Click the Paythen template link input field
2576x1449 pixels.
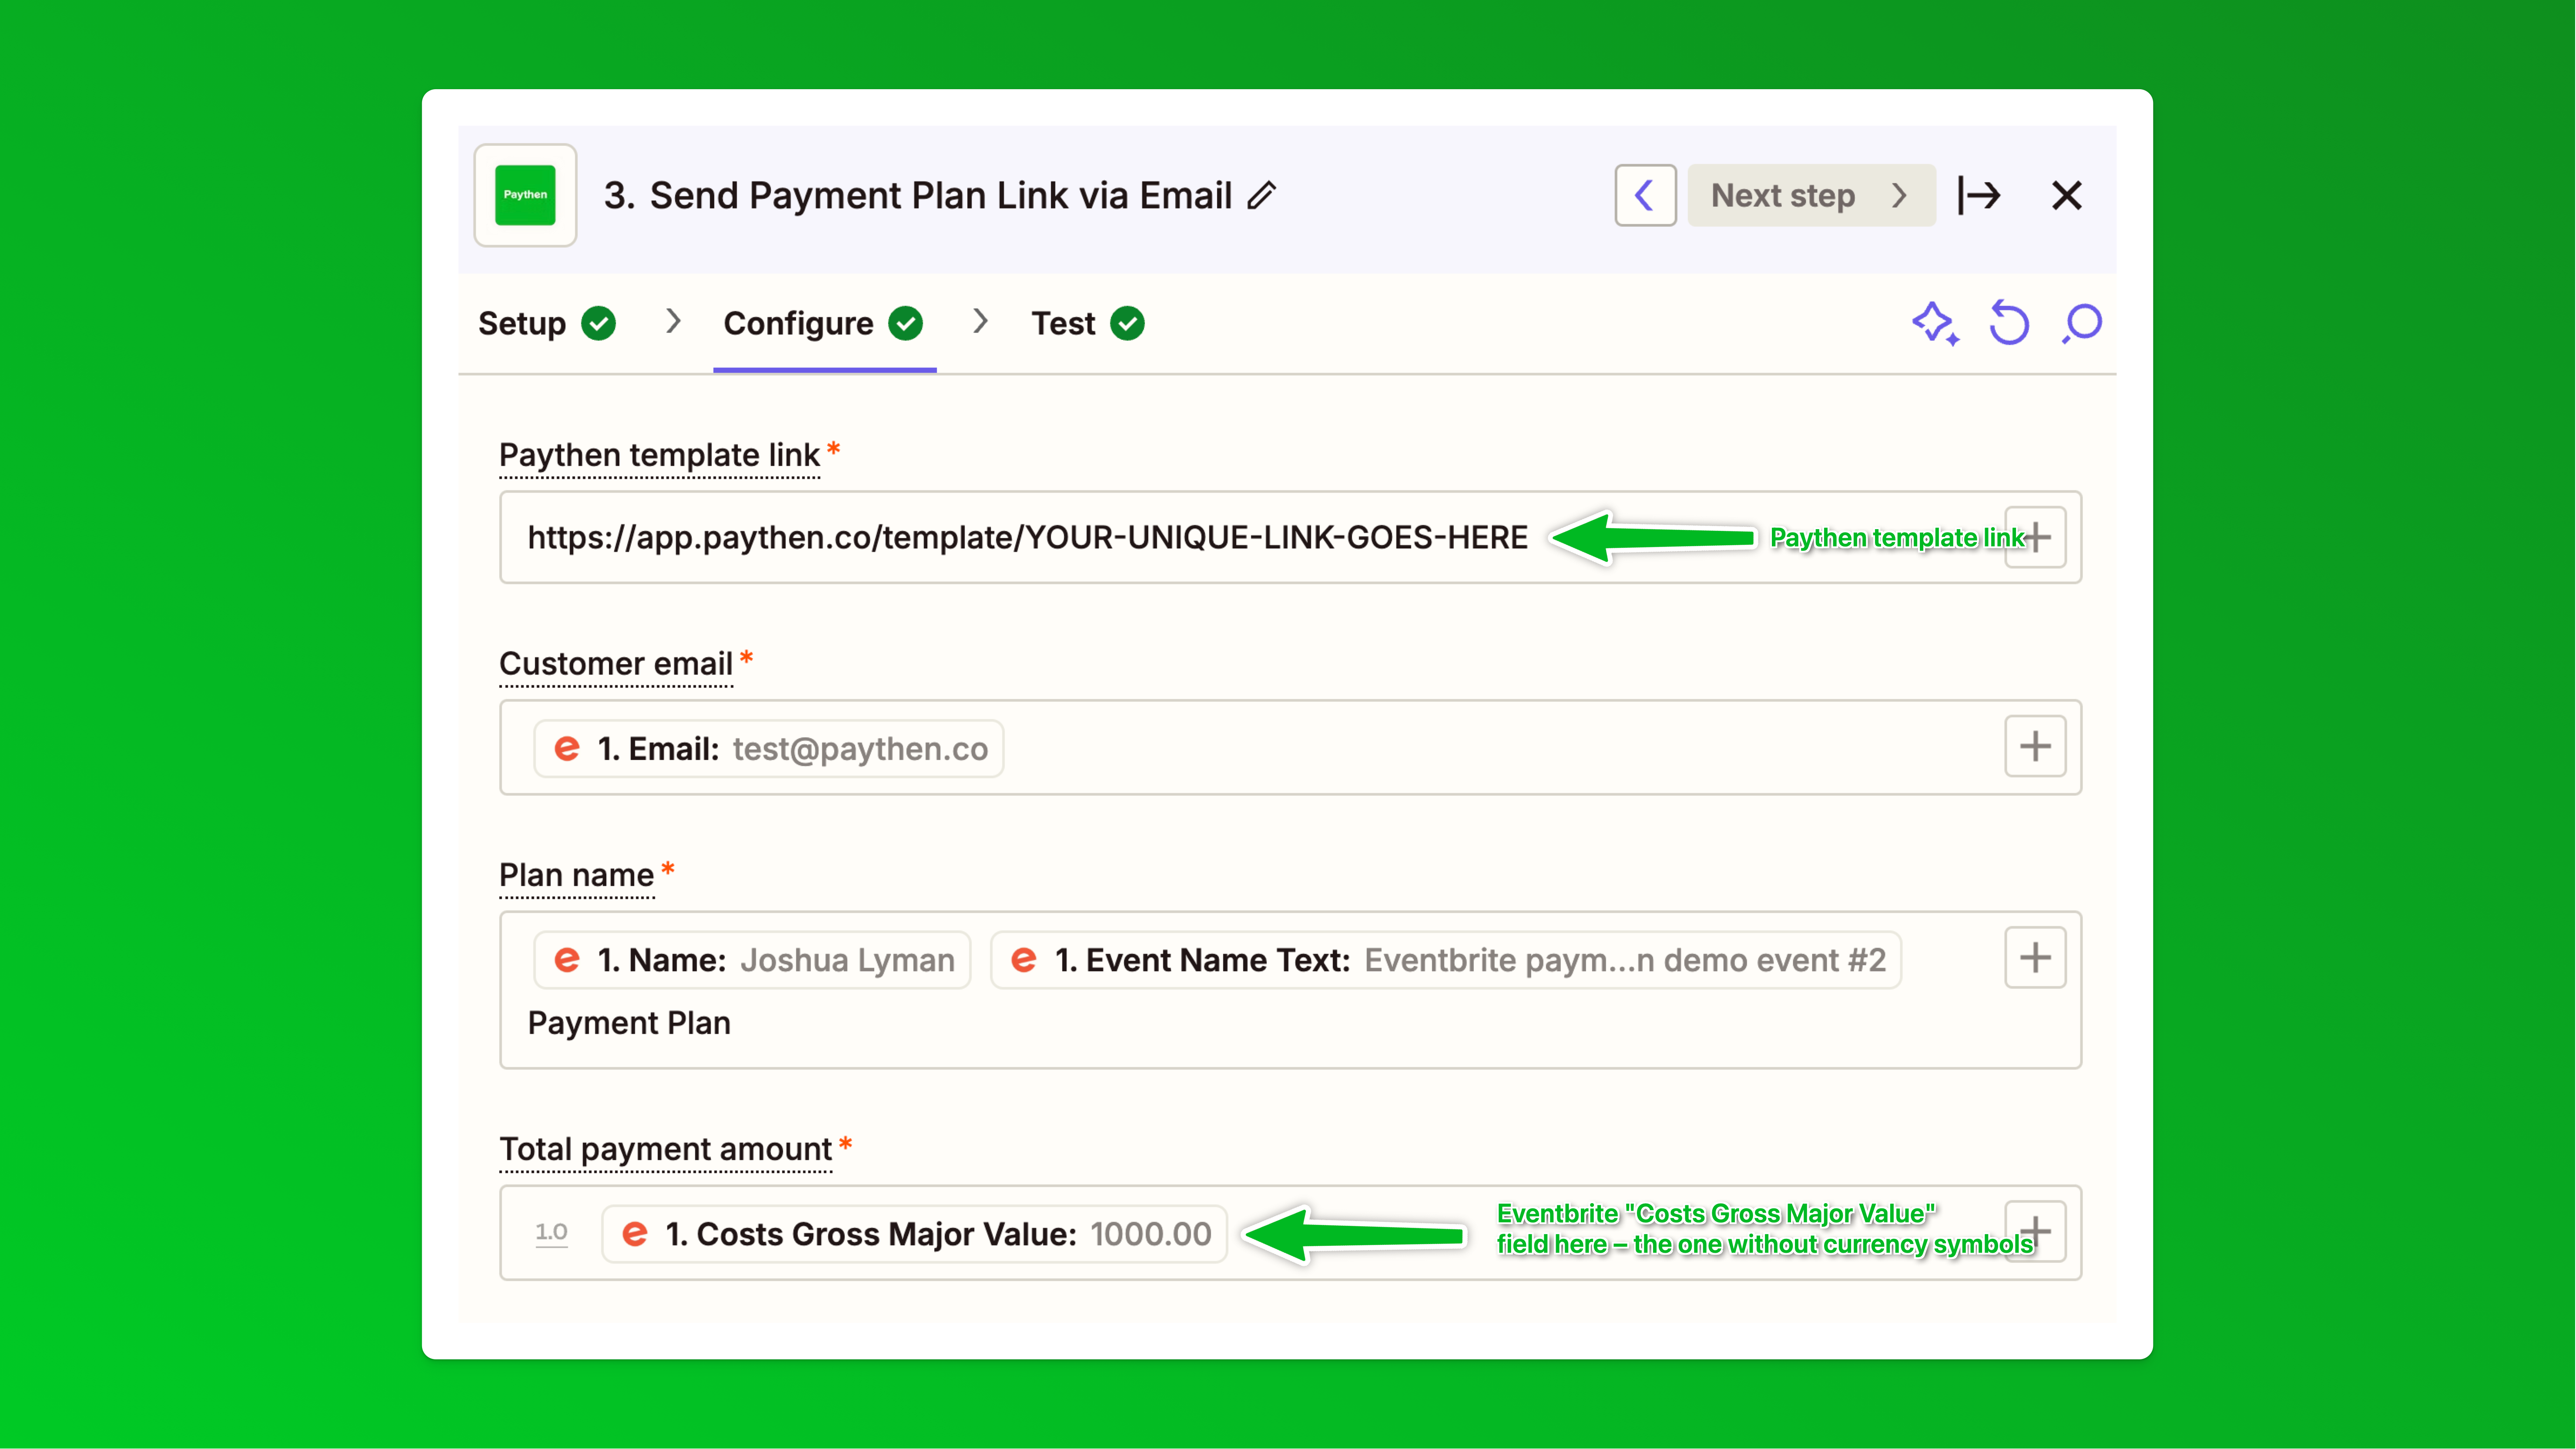coord(1290,537)
